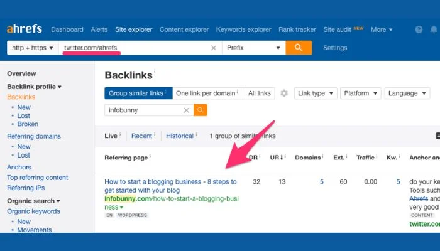Open Site audit
440x251 pixels.
click(x=337, y=29)
